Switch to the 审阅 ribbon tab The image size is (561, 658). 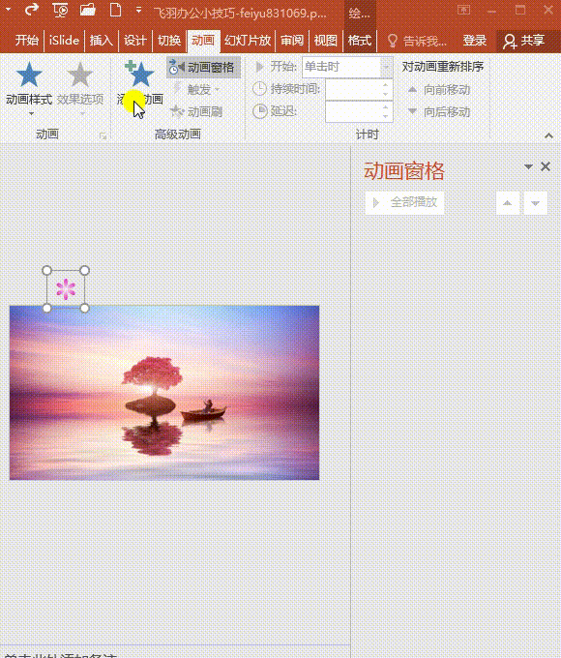point(292,41)
